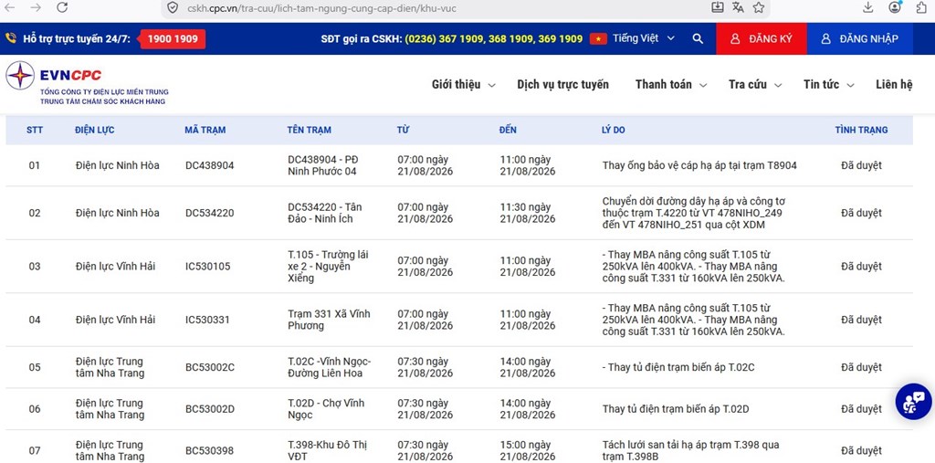This screenshot has height=463, width=935.
Task: Open the browser extensions icon
Action: pyautogui.click(x=921, y=7)
